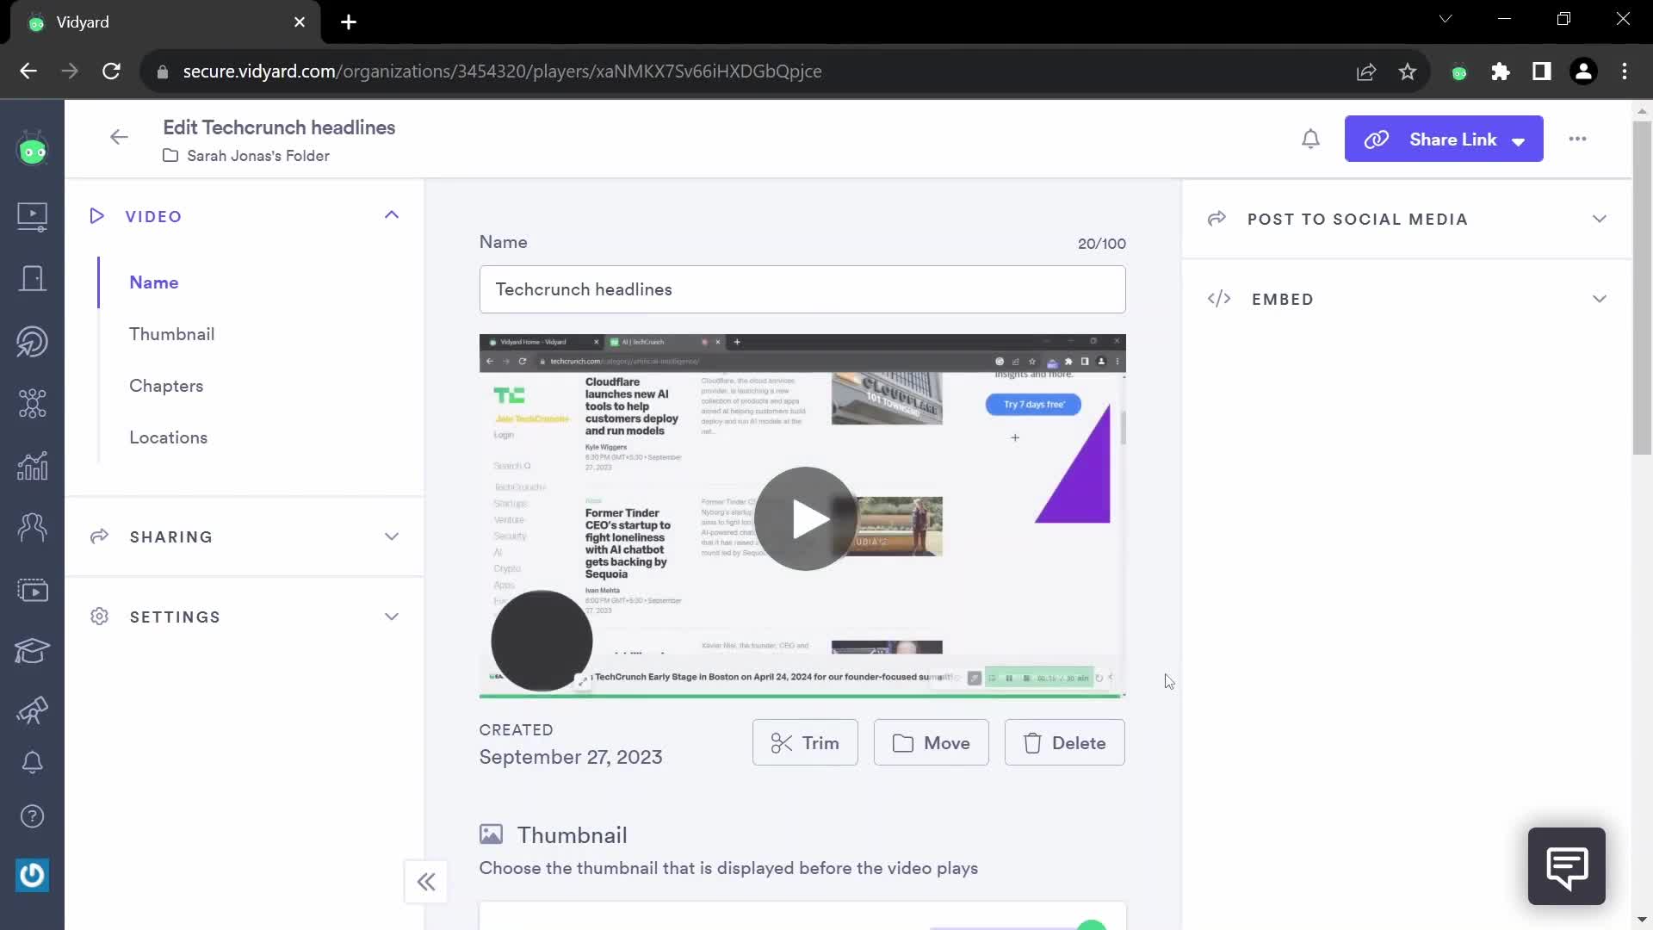Open the door-shaped rooms sidebar icon
This screenshot has width=1653, height=930.
click(x=32, y=278)
